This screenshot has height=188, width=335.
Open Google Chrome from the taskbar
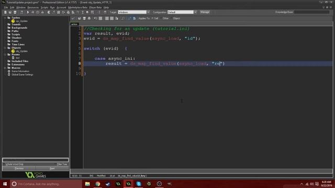(x=98, y=184)
